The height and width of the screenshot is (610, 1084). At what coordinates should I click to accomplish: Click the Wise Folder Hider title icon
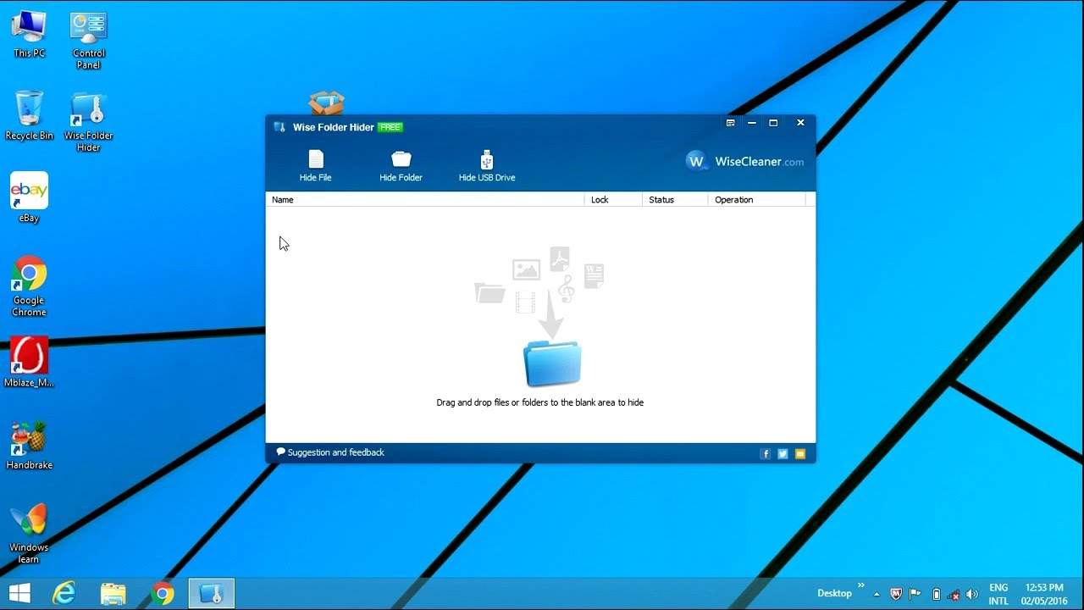279,127
